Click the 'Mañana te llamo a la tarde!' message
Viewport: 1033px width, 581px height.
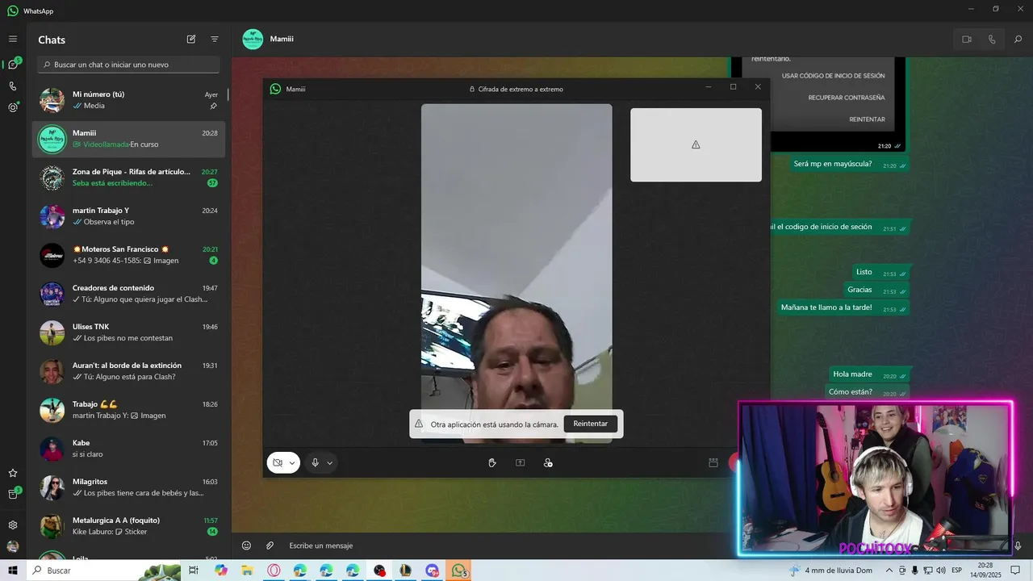[843, 307]
